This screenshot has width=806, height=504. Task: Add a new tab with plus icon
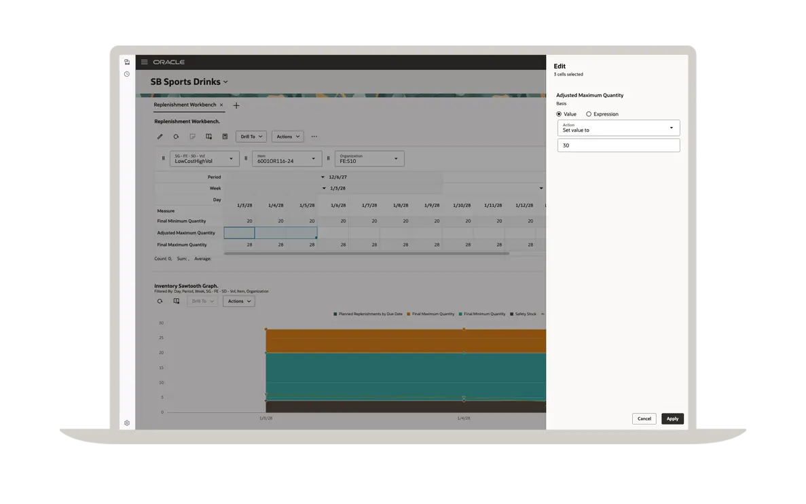[x=236, y=105]
